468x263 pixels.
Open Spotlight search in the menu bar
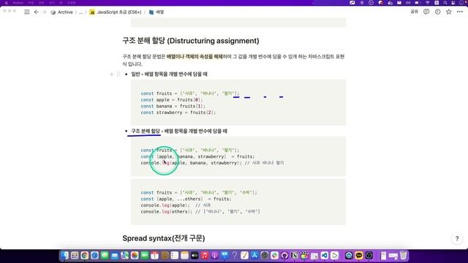pos(445,3)
